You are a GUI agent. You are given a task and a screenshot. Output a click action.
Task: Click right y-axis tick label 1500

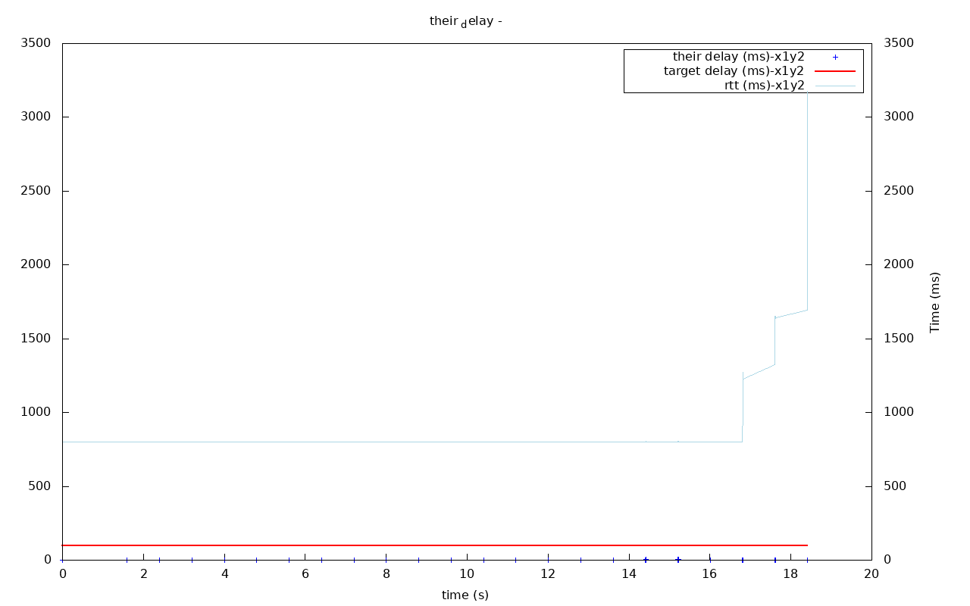coord(899,339)
